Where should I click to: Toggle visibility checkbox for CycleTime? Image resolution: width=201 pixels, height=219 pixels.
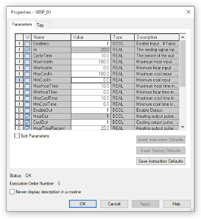click(x=27, y=56)
